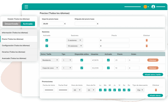This screenshot has height=102, width=168.
Task: Toggle Activado checkbox for Copa de cava
Action: (108, 68)
